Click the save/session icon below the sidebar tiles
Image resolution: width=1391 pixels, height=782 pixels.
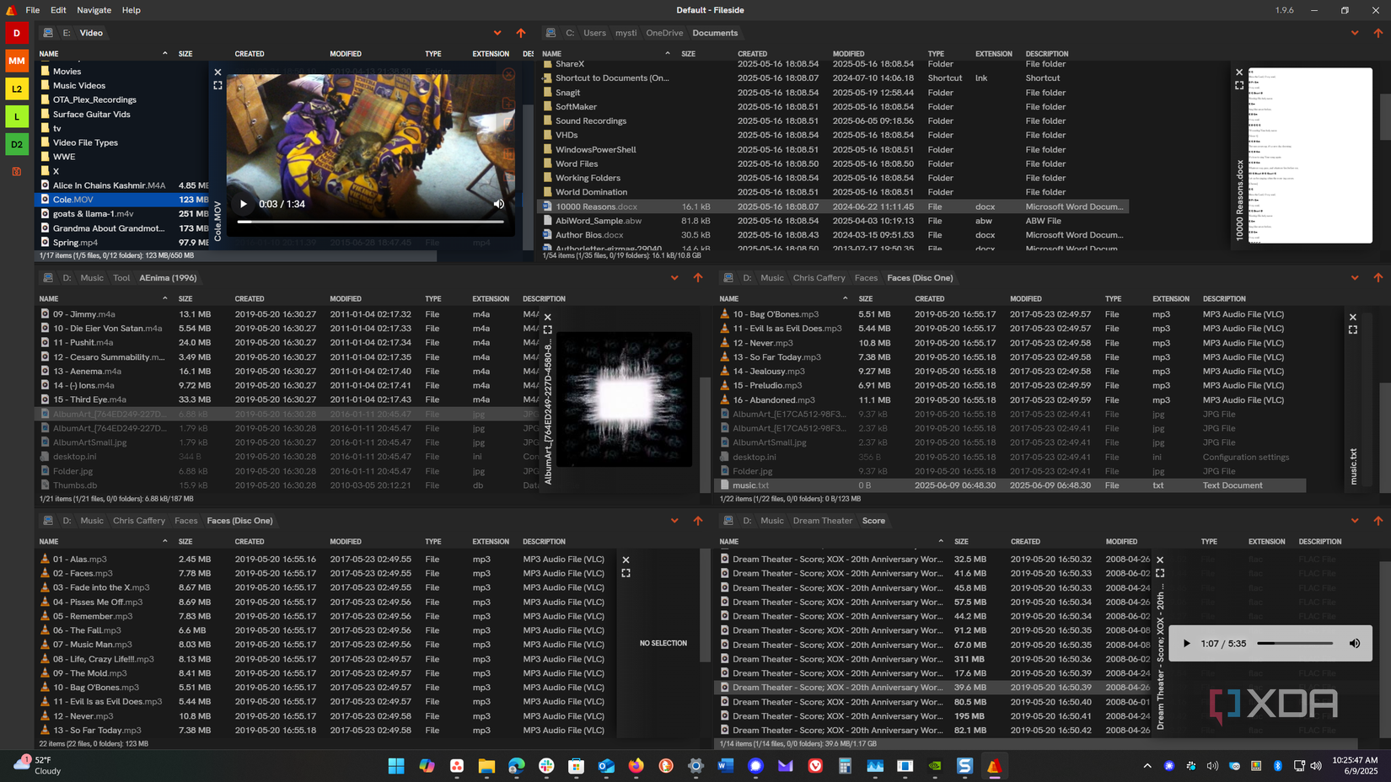coord(17,171)
